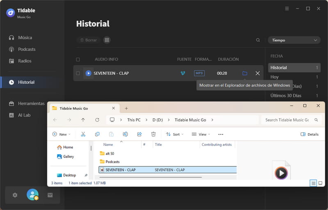Open the Tidabie hamburger menu
This screenshot has height=210, width=328.
287,9
